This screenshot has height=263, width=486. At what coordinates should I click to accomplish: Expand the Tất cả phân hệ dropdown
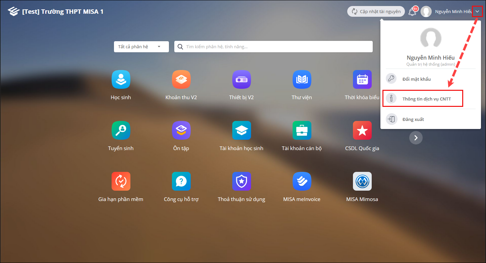click(x=141, y=47)
